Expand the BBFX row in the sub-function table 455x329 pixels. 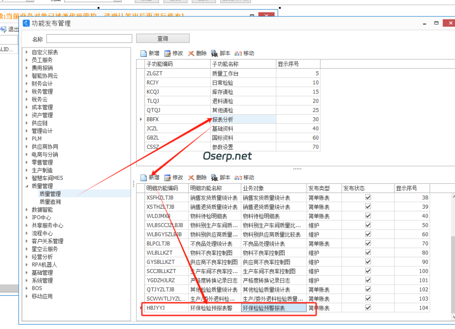pos(141,119)
